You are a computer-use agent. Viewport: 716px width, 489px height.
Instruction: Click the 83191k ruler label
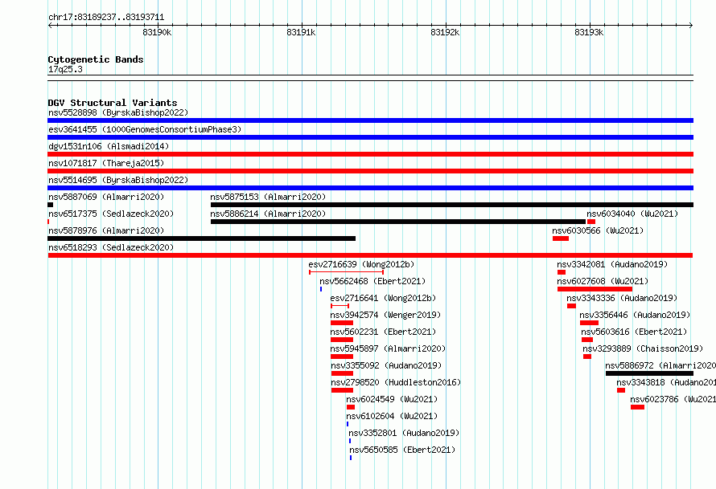tap(301, 32)
